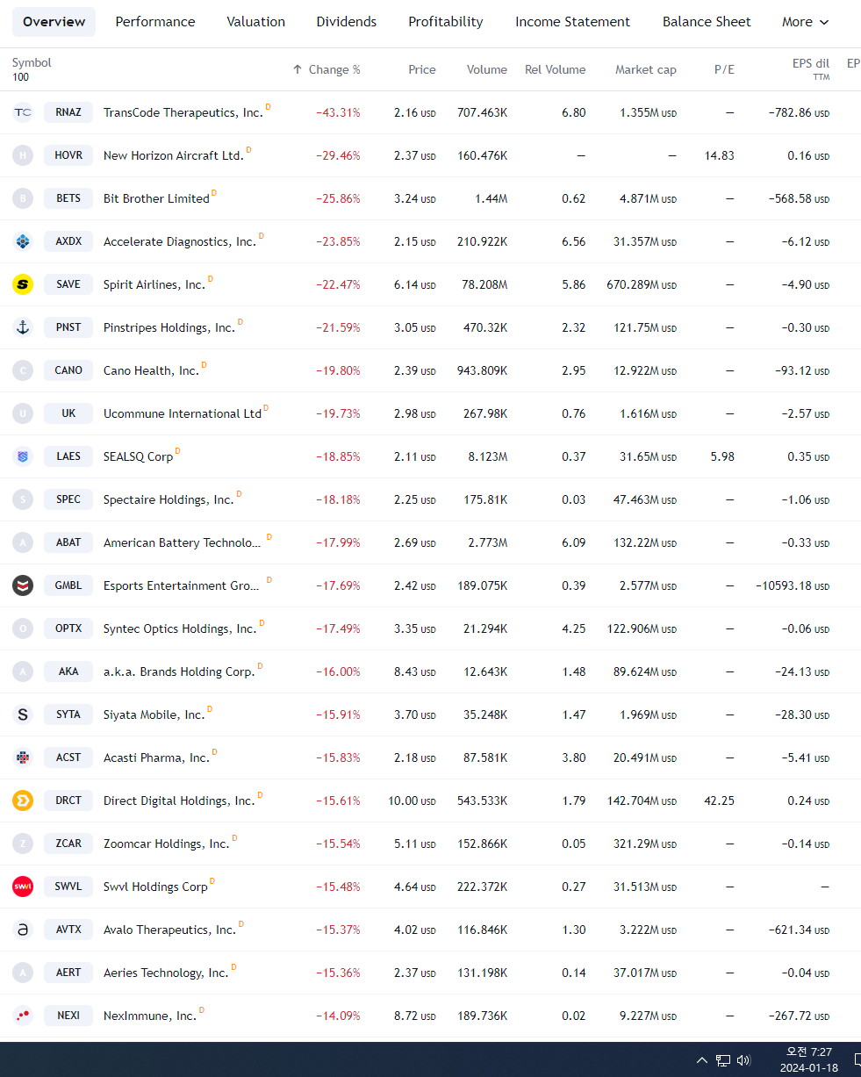Click the Bit Brother B logo icon
The height and width of the screenshot is (1077, 861).
tap(23, 198)
